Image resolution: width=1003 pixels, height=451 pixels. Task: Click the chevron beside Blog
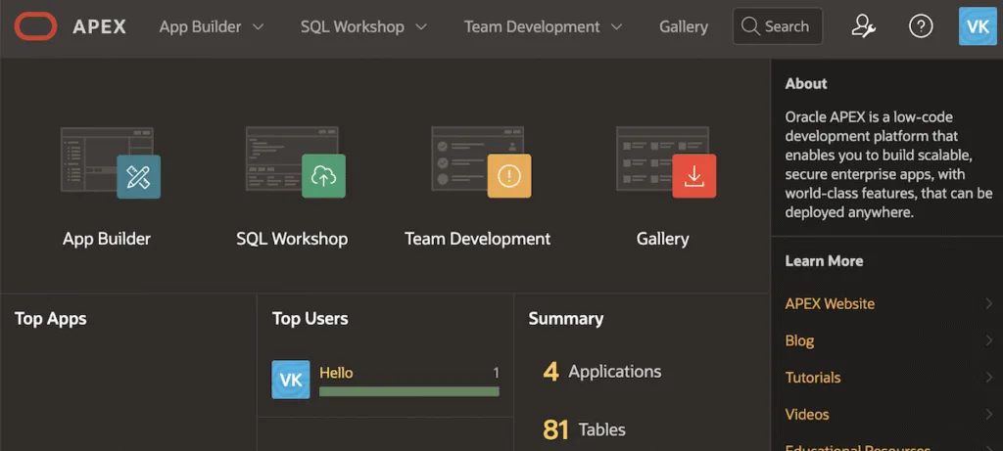point(989,340)
